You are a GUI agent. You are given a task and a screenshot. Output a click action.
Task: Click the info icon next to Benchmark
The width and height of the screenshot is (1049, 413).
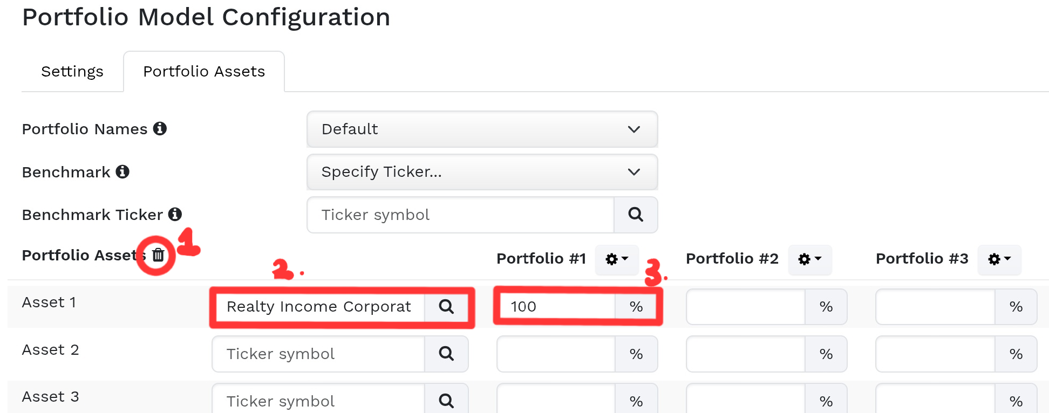pos(122,171)
